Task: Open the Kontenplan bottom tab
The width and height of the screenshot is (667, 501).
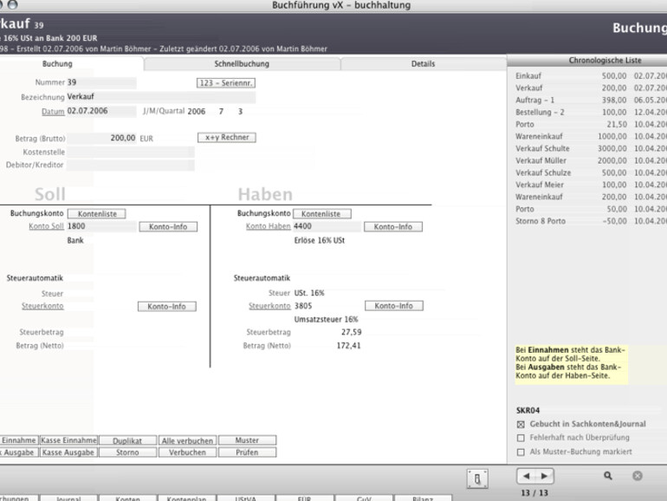Action: (x=186, y=498)
